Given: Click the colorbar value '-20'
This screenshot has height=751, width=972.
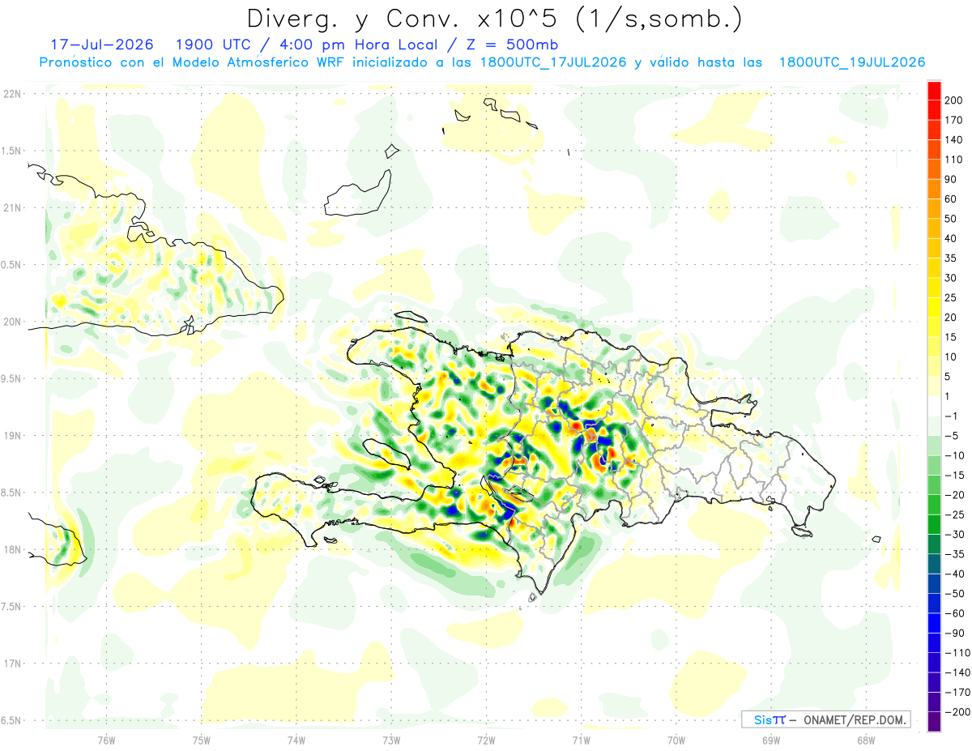Looking at the screenshot, I should point(954,494).
